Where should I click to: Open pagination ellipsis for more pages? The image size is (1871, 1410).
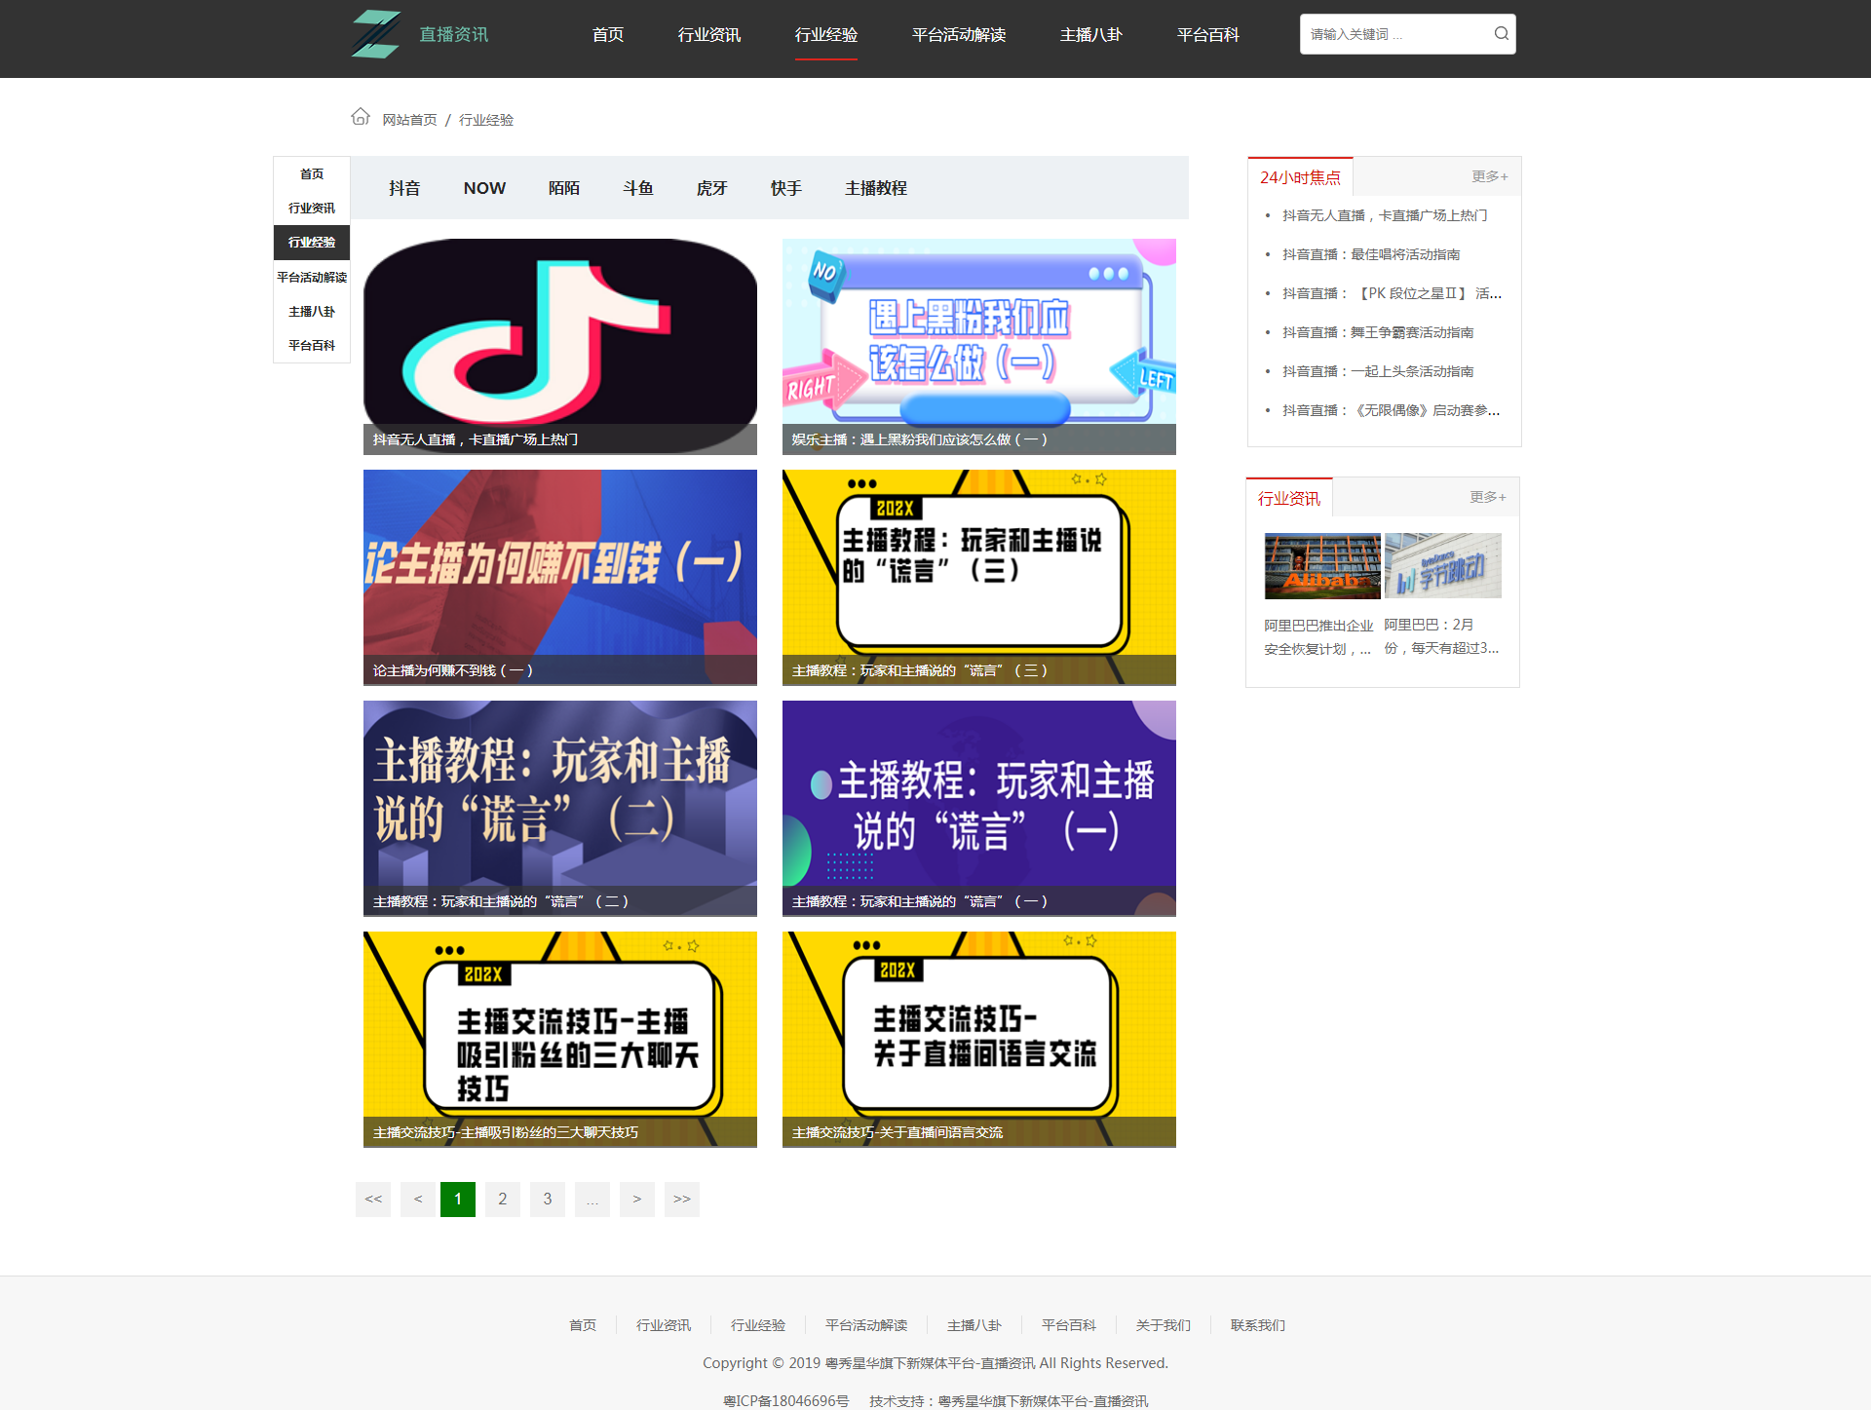[592, 1199]
